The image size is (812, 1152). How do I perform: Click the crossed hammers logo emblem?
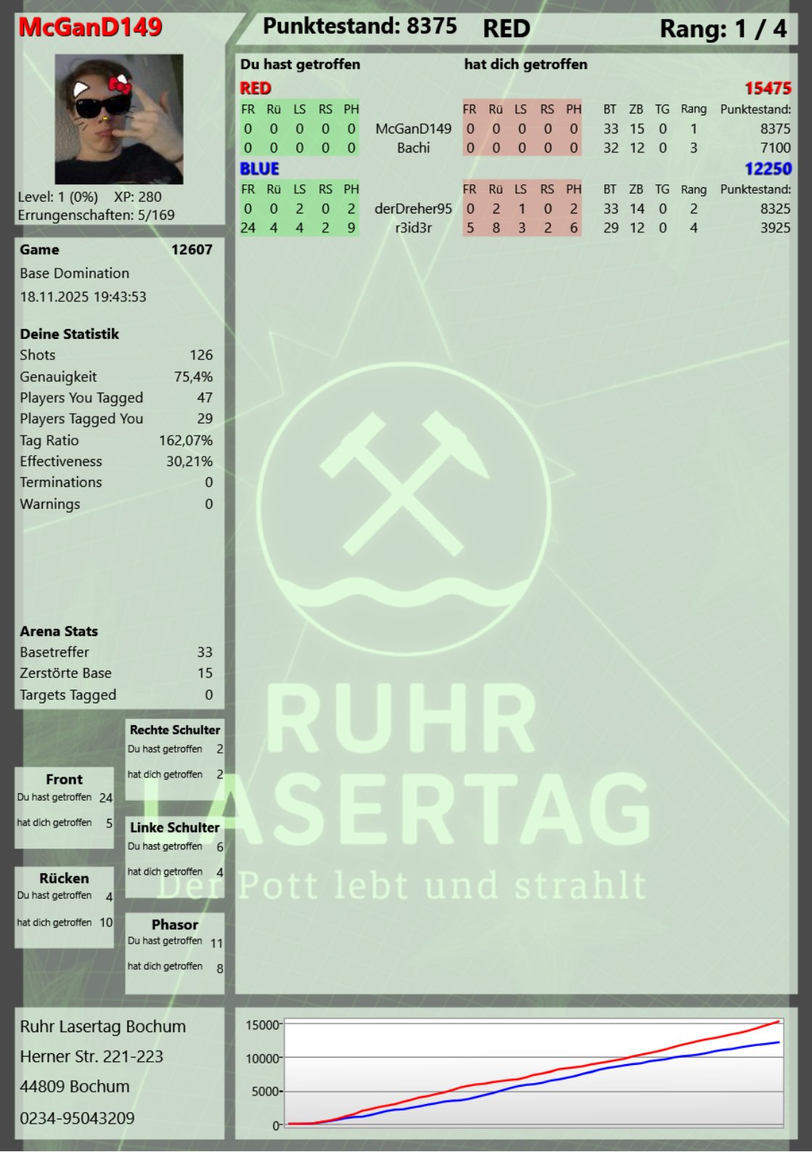pos(403,485)
